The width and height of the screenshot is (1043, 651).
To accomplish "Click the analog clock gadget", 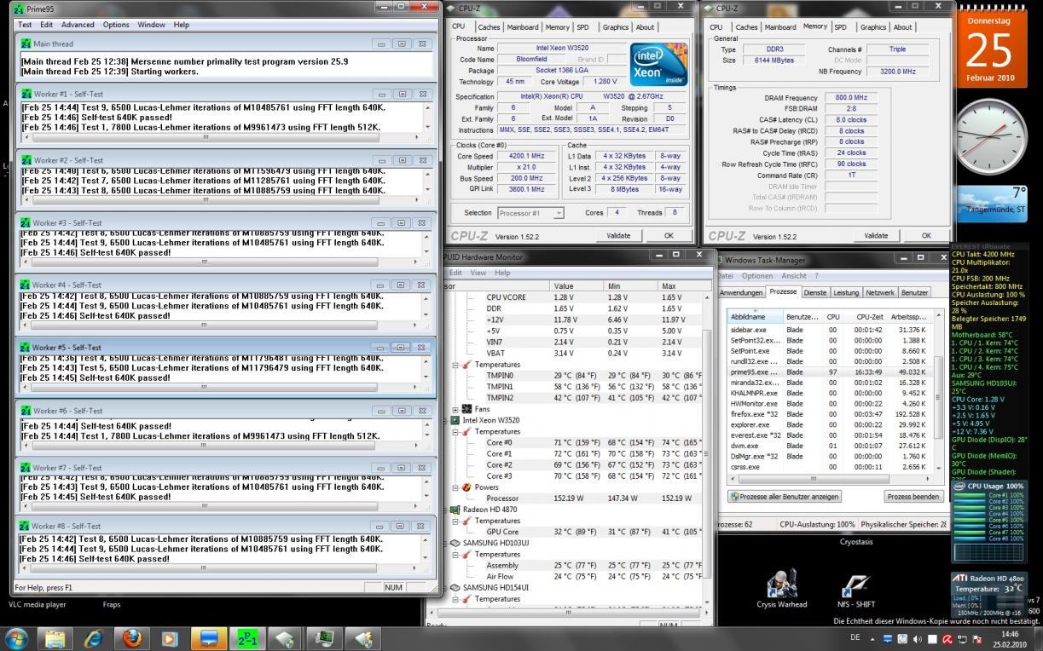I will [990, 136].
